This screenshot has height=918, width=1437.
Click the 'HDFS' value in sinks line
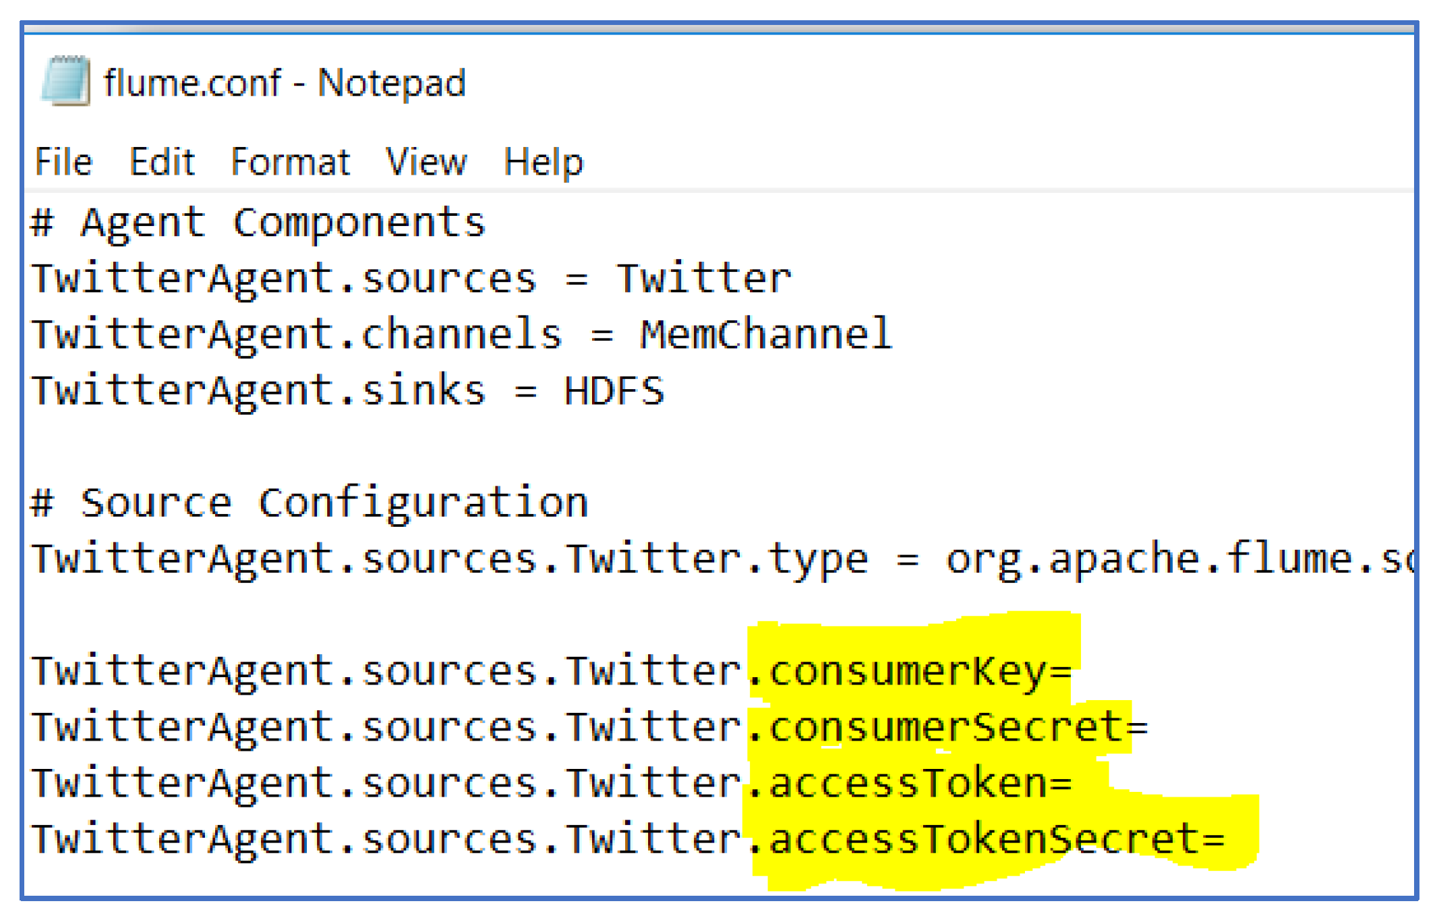(x=614, y=391)
